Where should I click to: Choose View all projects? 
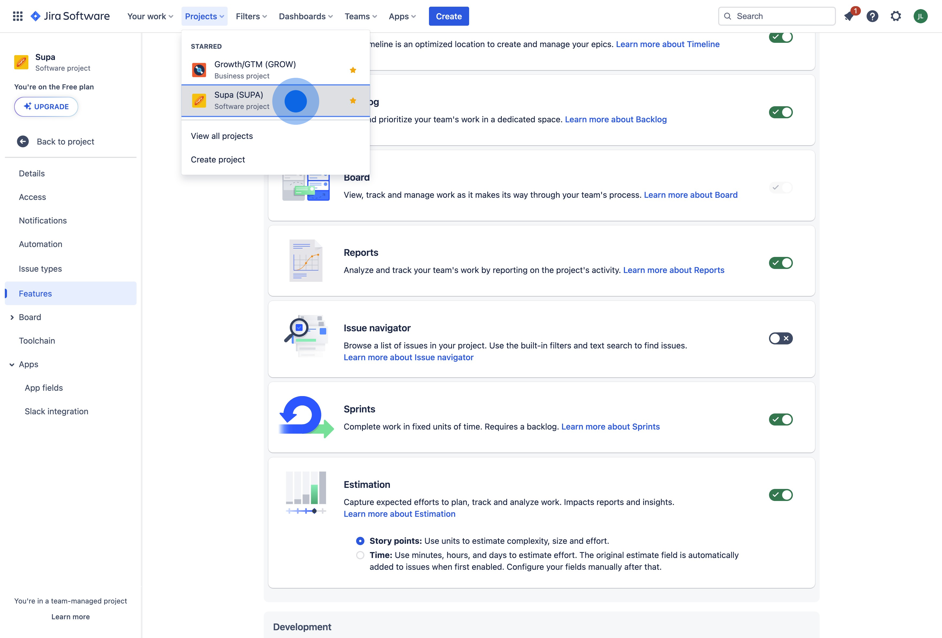click(x=276, y=136)
